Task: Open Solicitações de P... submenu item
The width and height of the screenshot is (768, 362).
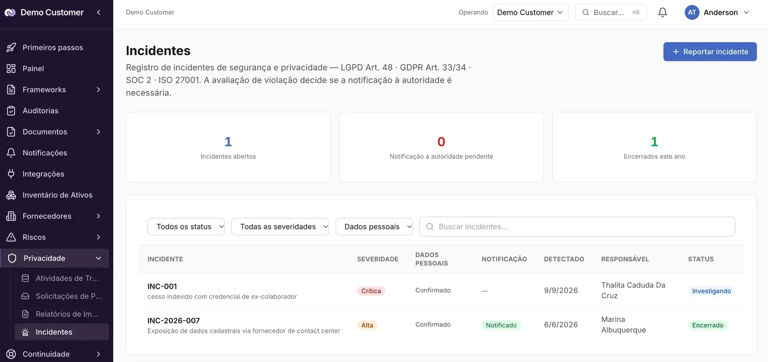Action: [x=62, y=296]
